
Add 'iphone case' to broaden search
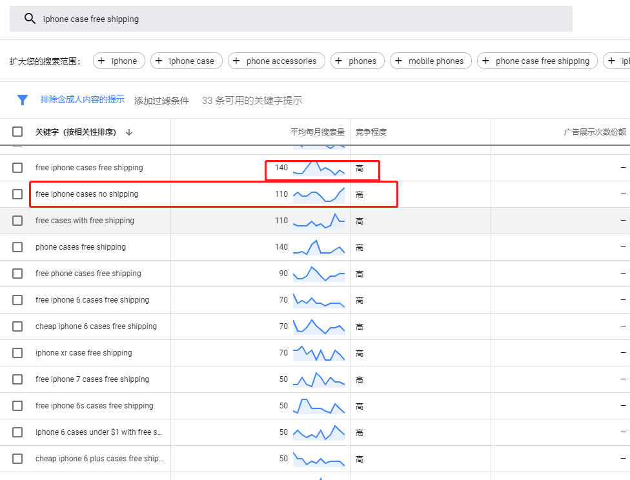click(187, 61)
